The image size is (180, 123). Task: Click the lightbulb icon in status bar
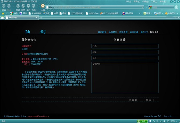click(157, 121)
